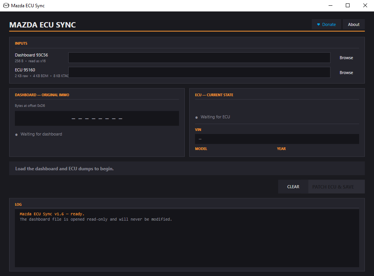This screenshot has height=276, width=374.
Task: Click the 'Bytes at offset 0xD6' label
Action: coord(30,106)
